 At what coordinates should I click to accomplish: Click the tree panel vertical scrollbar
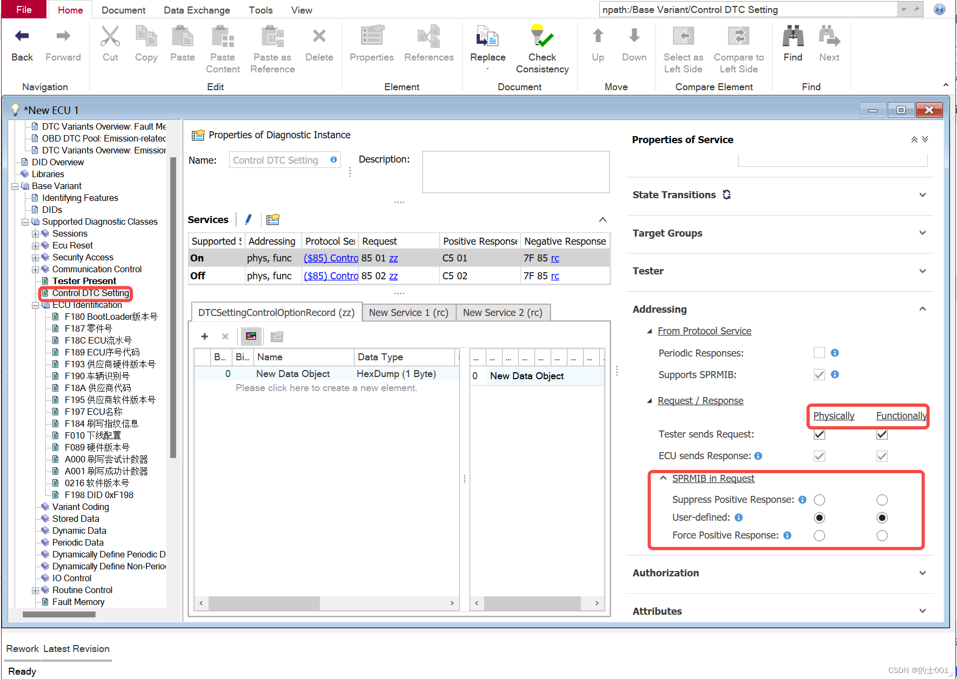pyautogui.click(x=173, y=308)
